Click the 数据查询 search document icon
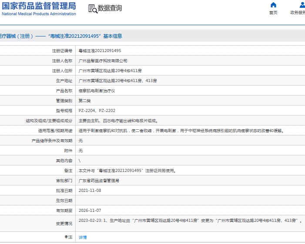Viewport: 305px width, 244px height. 93,9
